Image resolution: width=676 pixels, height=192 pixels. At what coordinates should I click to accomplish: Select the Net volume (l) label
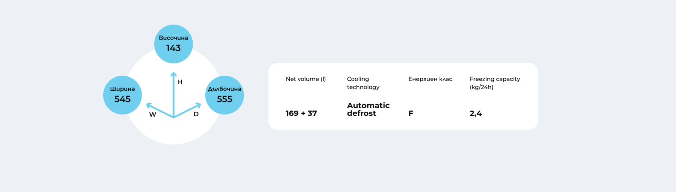pyautogui.click(x=306, y=79)
